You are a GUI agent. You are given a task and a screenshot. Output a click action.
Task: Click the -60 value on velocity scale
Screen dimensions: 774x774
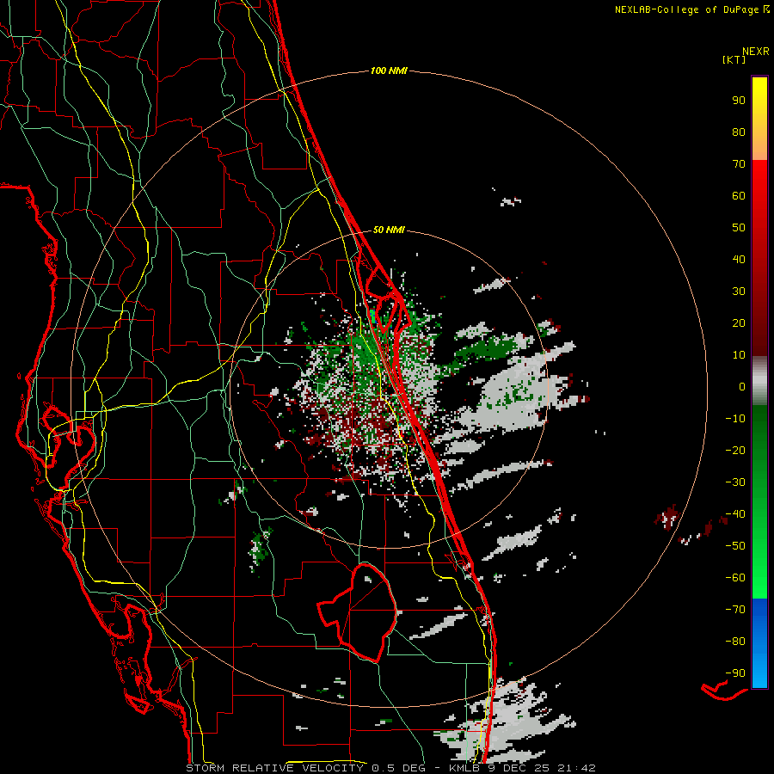(x=735, y=577)
